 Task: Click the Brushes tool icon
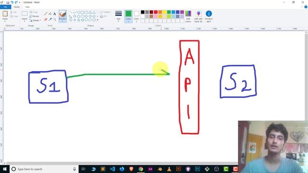point(63,14)
